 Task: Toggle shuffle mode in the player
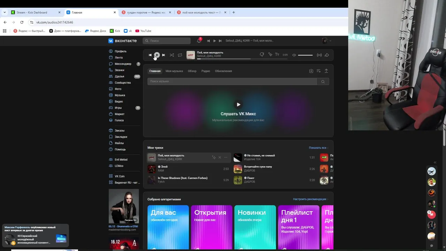[172, 55]
